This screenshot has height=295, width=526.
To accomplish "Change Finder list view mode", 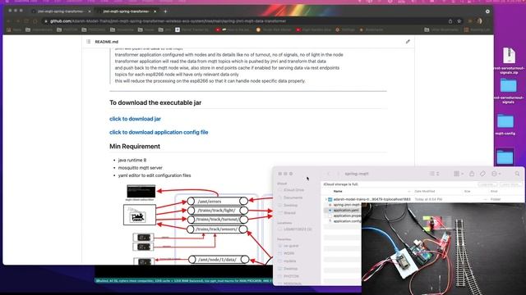I will tap(434, 174).
